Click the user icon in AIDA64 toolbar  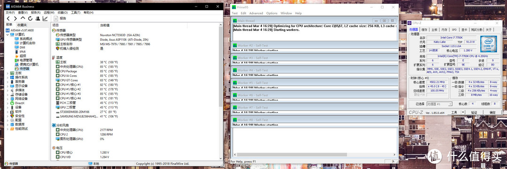pyautogui.click(x=38, y=18)
